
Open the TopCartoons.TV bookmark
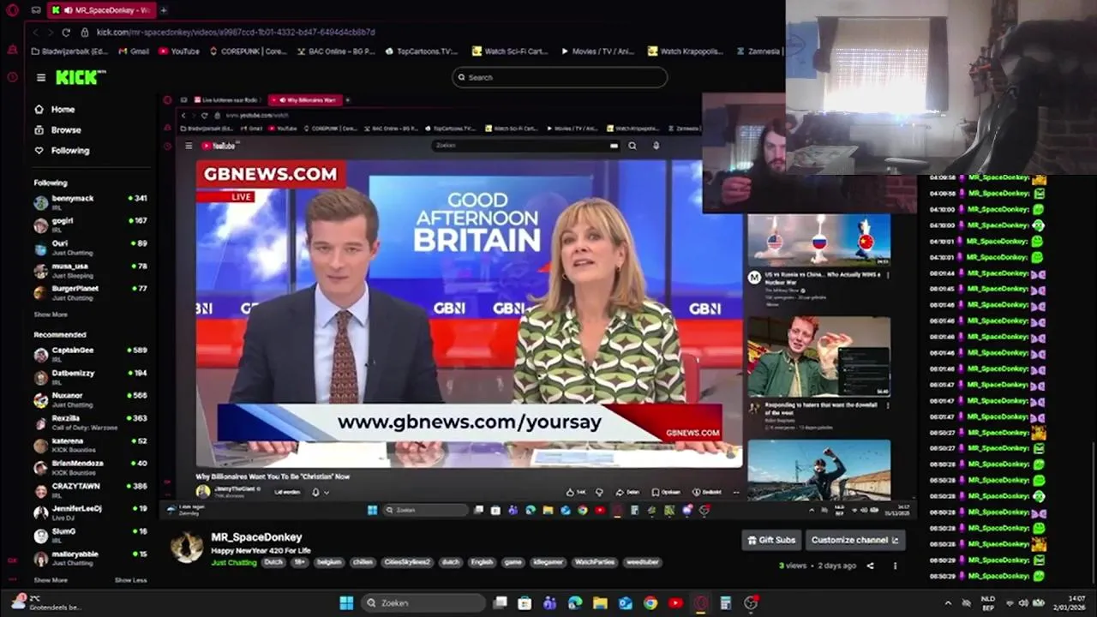[x=422, y=51]
